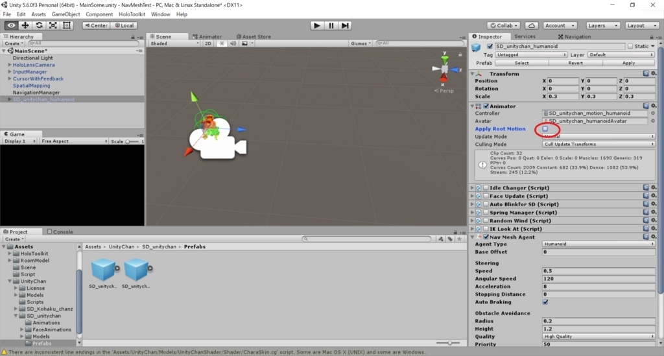Enable Face Update script checkbox

tap(486, 196)
